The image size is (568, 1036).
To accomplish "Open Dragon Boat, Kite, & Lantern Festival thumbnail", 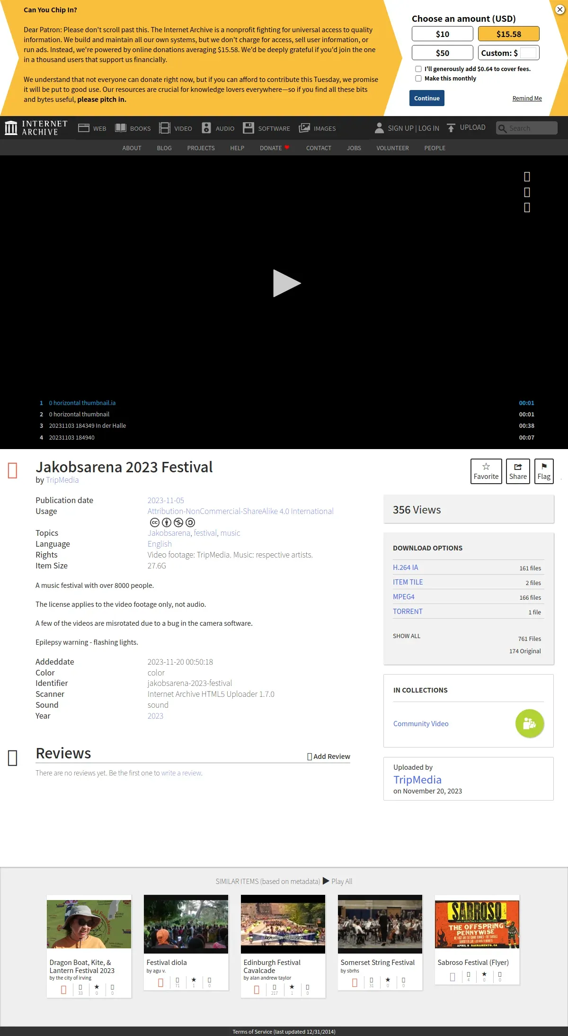I will pyautogui.click(x=89, y=924).
